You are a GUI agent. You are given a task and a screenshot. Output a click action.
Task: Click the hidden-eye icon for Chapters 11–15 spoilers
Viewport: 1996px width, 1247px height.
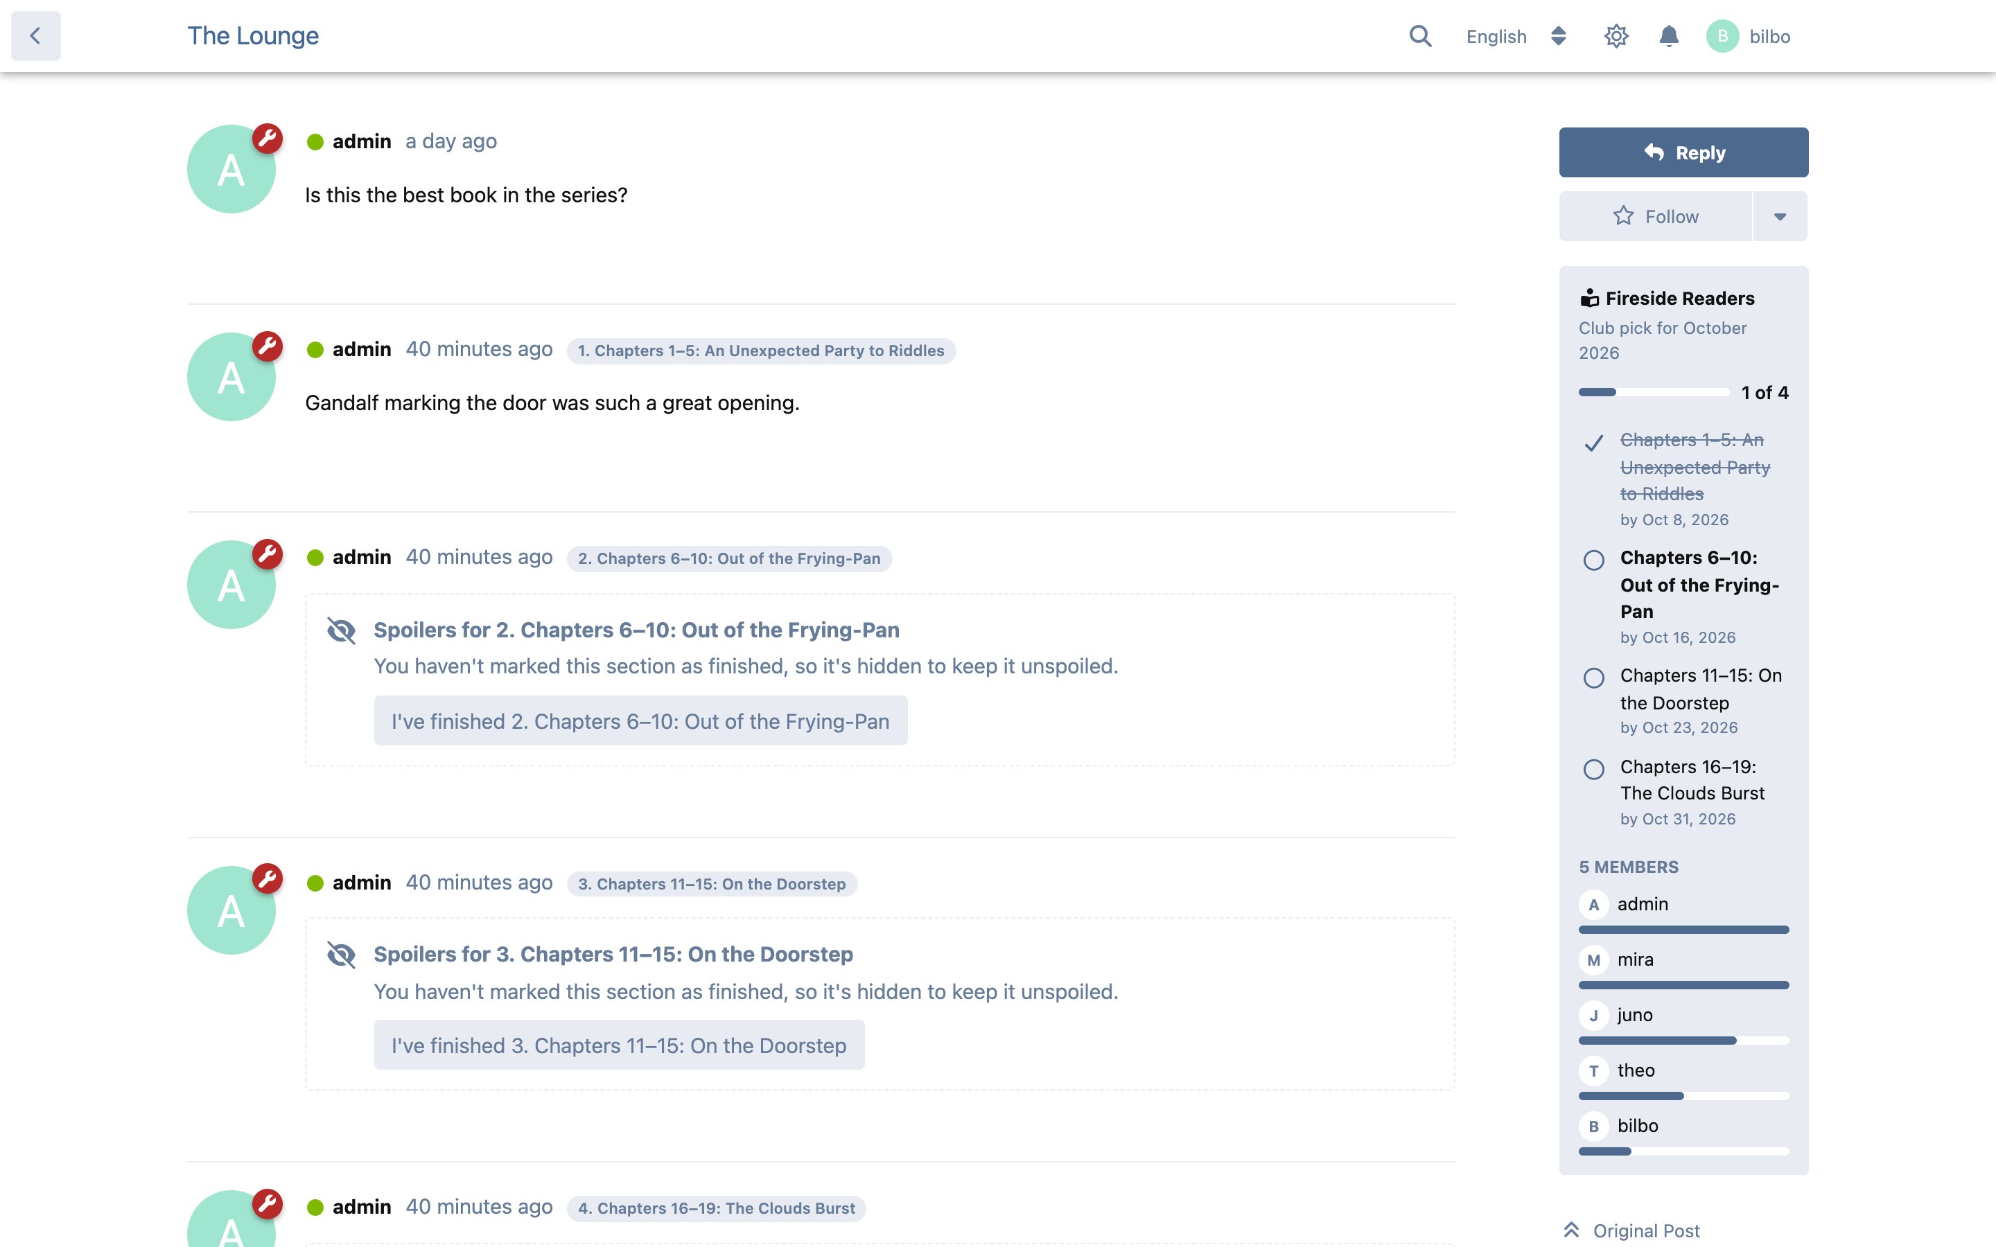341,955
